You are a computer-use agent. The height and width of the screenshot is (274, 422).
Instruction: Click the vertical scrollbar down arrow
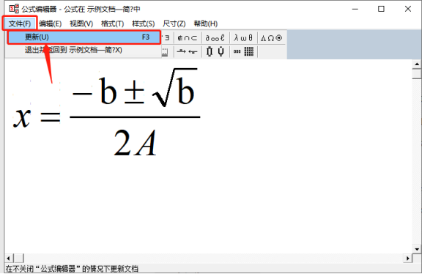[417, 249]
